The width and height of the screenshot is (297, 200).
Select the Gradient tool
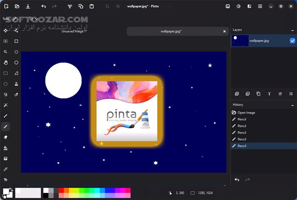pyautogui.click(x=6, y=158)
